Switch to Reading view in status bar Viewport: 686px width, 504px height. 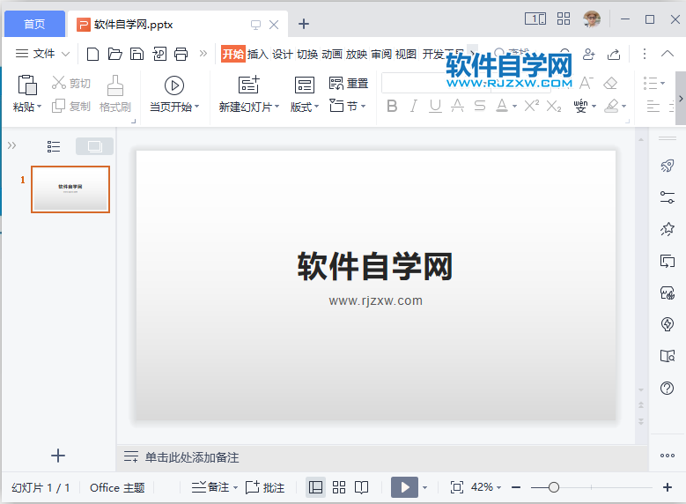pyautogui.click(x=361, y=487)
